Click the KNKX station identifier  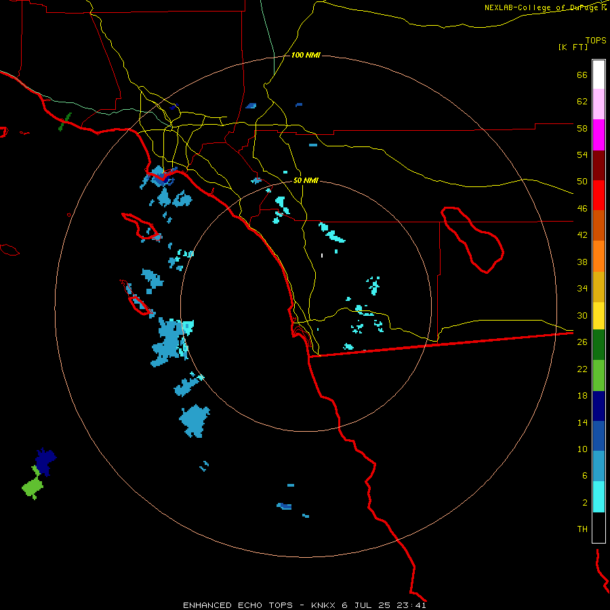point(323,605)
